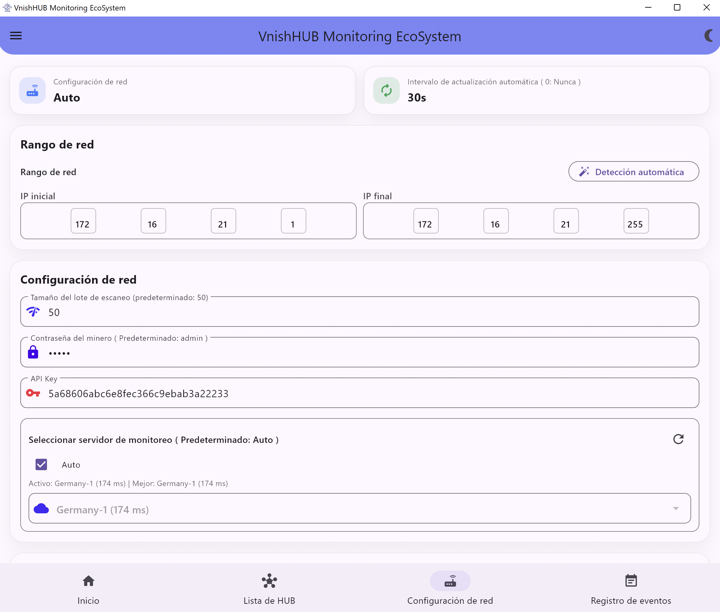
Task: Click the red key icon in API Key field
Action: [x=33, y=393]
